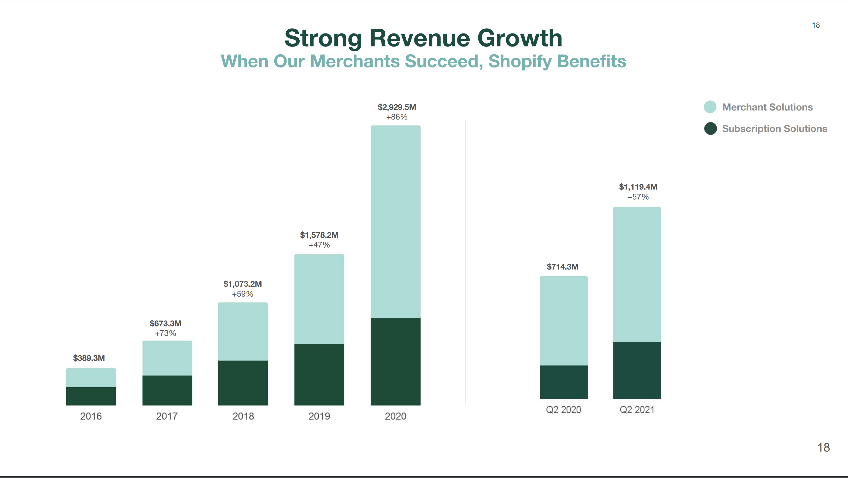Select the $1,578.2M value label
This screenshot has width=848, height=478.
pyautogui.click(x=319, y=235)
